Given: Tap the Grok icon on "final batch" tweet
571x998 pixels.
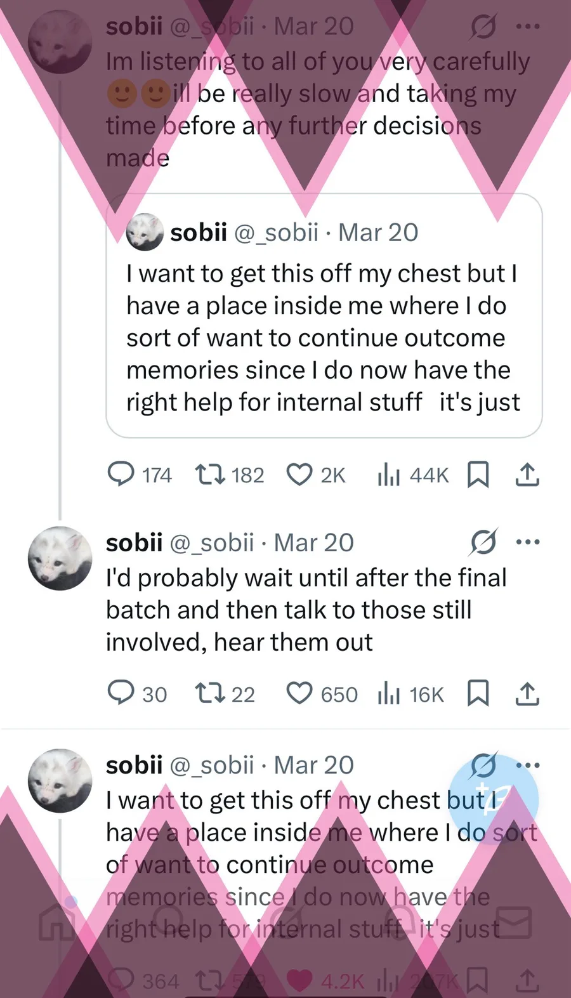Looking at the screenshot, I should (x=483, y=542).
